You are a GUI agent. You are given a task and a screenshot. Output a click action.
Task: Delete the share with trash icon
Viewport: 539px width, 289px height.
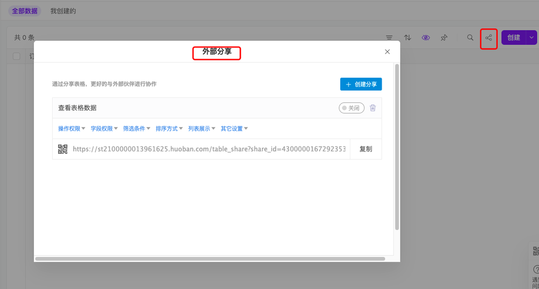point(372,108)
